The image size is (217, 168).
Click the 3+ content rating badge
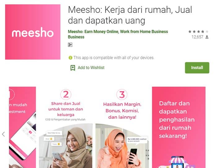70,45
